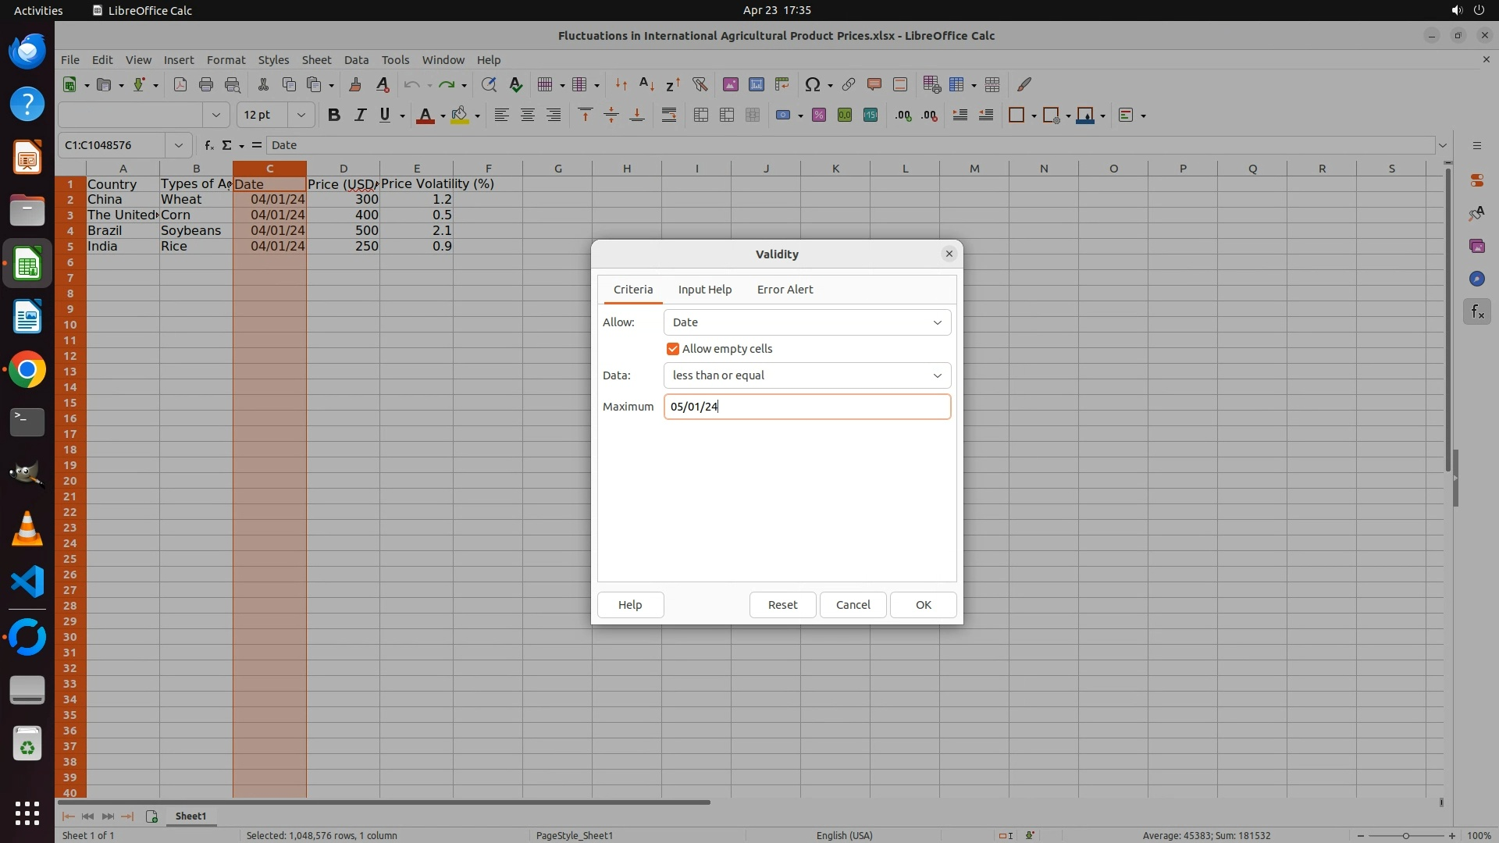Click the Insert Chart icon
The width and height of the screenshot is (1499, 843).
pos(756,84)
